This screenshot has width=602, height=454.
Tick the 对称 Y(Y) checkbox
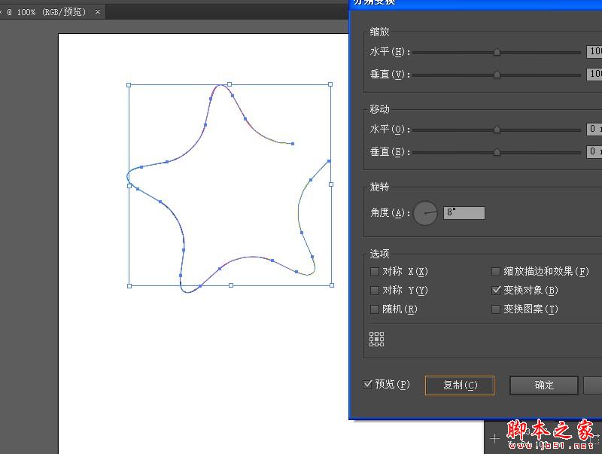pos(374,291)
